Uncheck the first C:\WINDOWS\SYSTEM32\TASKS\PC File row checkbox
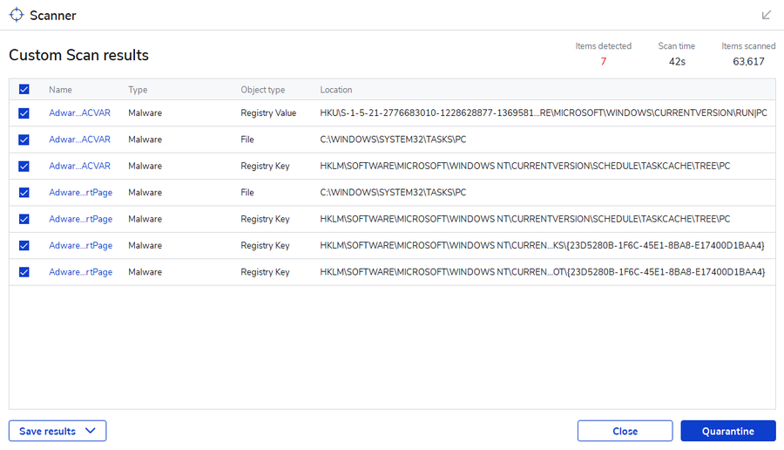The width and height of the screenshot is (784, 450). (24, 140)
